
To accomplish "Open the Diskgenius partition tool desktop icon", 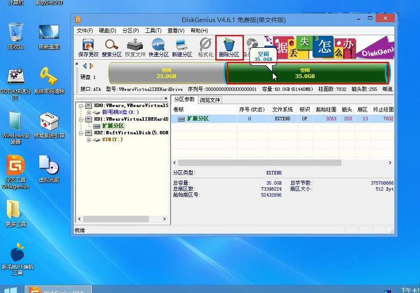I will tap(15, 172).
